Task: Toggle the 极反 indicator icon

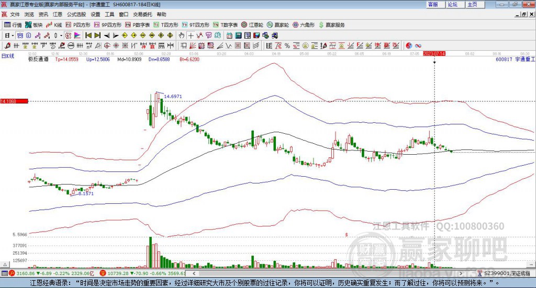Action: coord(69,36)
